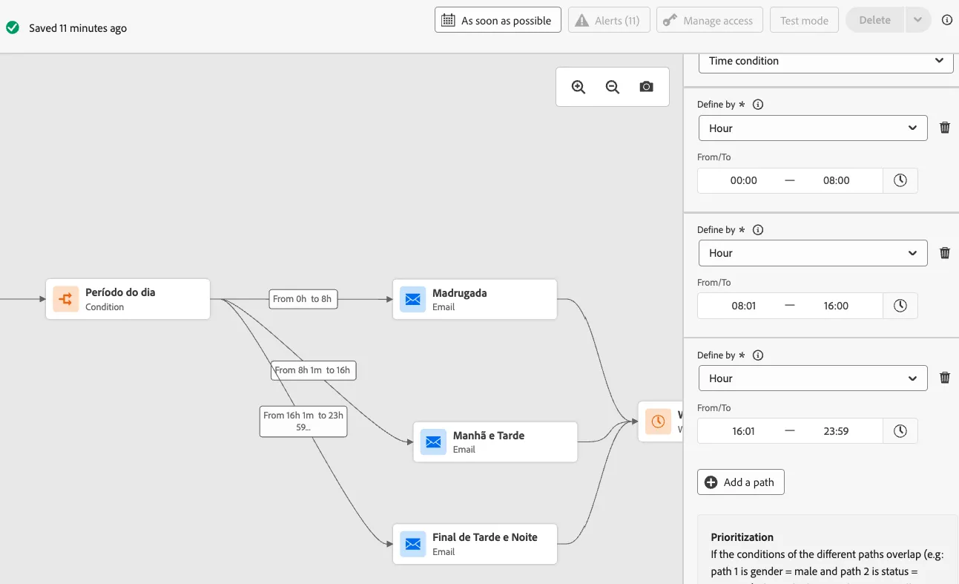The width and height of the screenshot is (959, 584).
Task: Edit the 08:00 end time field
Action: 836,180
